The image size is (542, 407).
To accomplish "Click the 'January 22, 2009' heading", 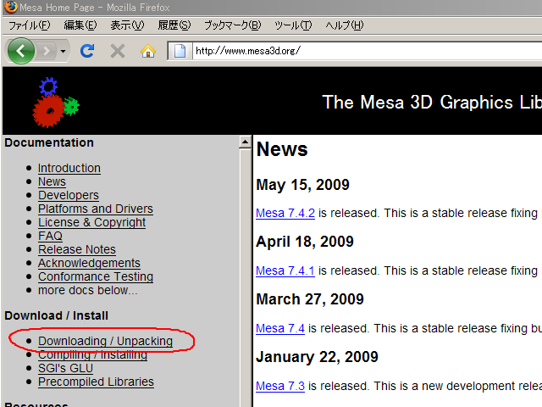I will pyautogui.click(x=318, y=357).
